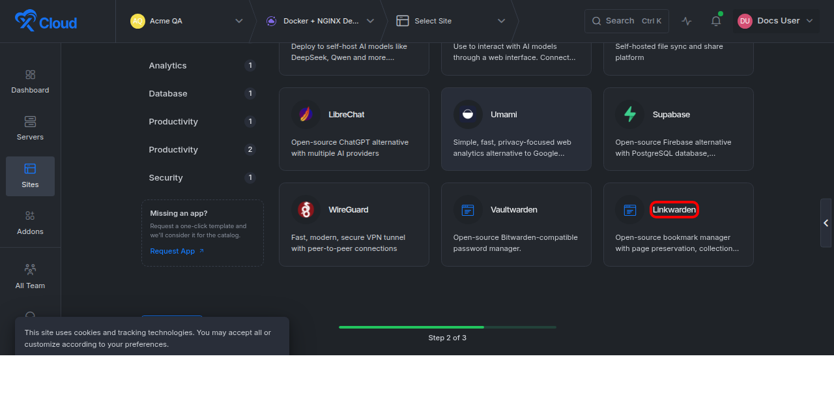Choose the LibreChat app title

[x=347, y=115]
